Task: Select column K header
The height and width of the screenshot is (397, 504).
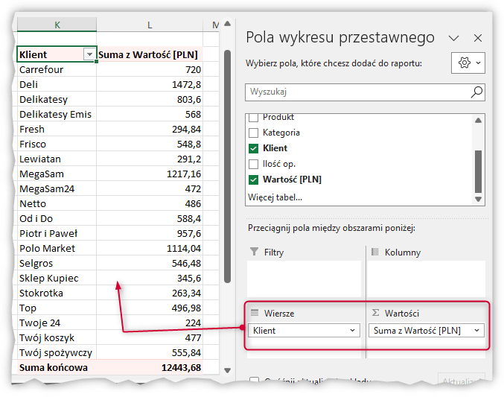Action: click(x=57, y=25)
